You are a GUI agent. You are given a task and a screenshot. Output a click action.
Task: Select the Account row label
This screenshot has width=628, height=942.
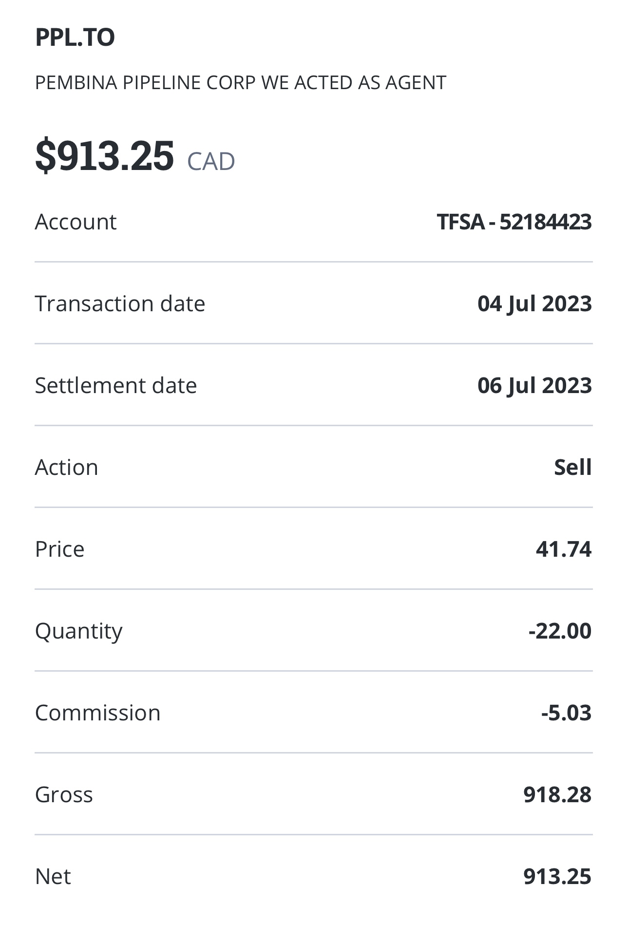76,222
